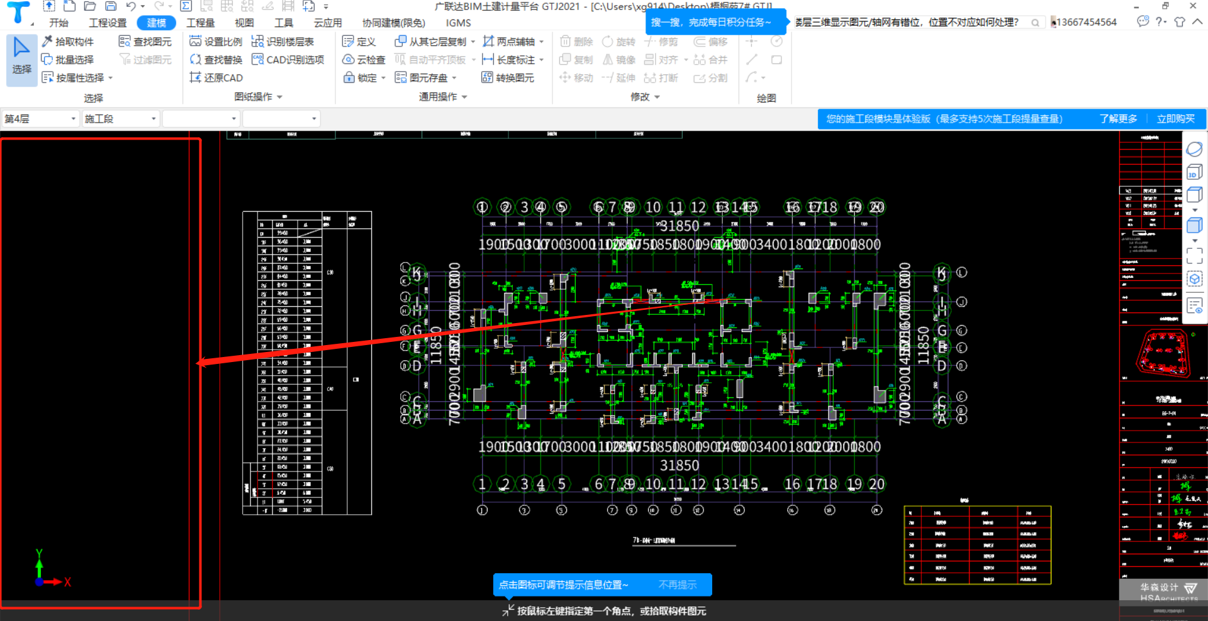This screenshot has height=621, width=1208.
Task: Click the save icon in title bar
Action: (x=111, y=6)
